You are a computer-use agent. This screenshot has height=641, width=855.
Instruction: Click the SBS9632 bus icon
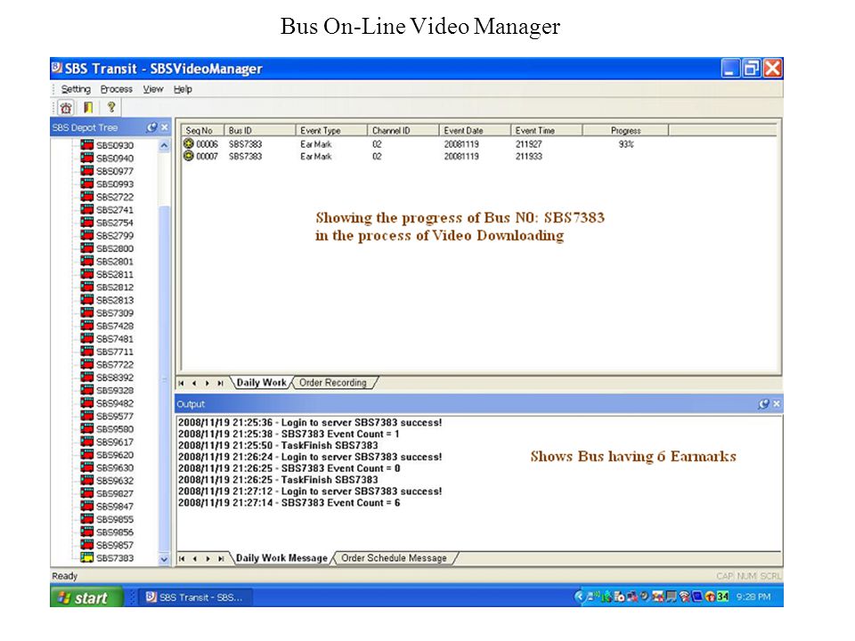pos(86,480)
